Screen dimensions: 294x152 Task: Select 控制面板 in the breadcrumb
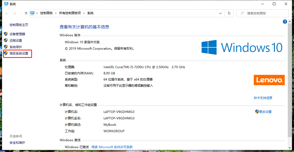[46, 13]
